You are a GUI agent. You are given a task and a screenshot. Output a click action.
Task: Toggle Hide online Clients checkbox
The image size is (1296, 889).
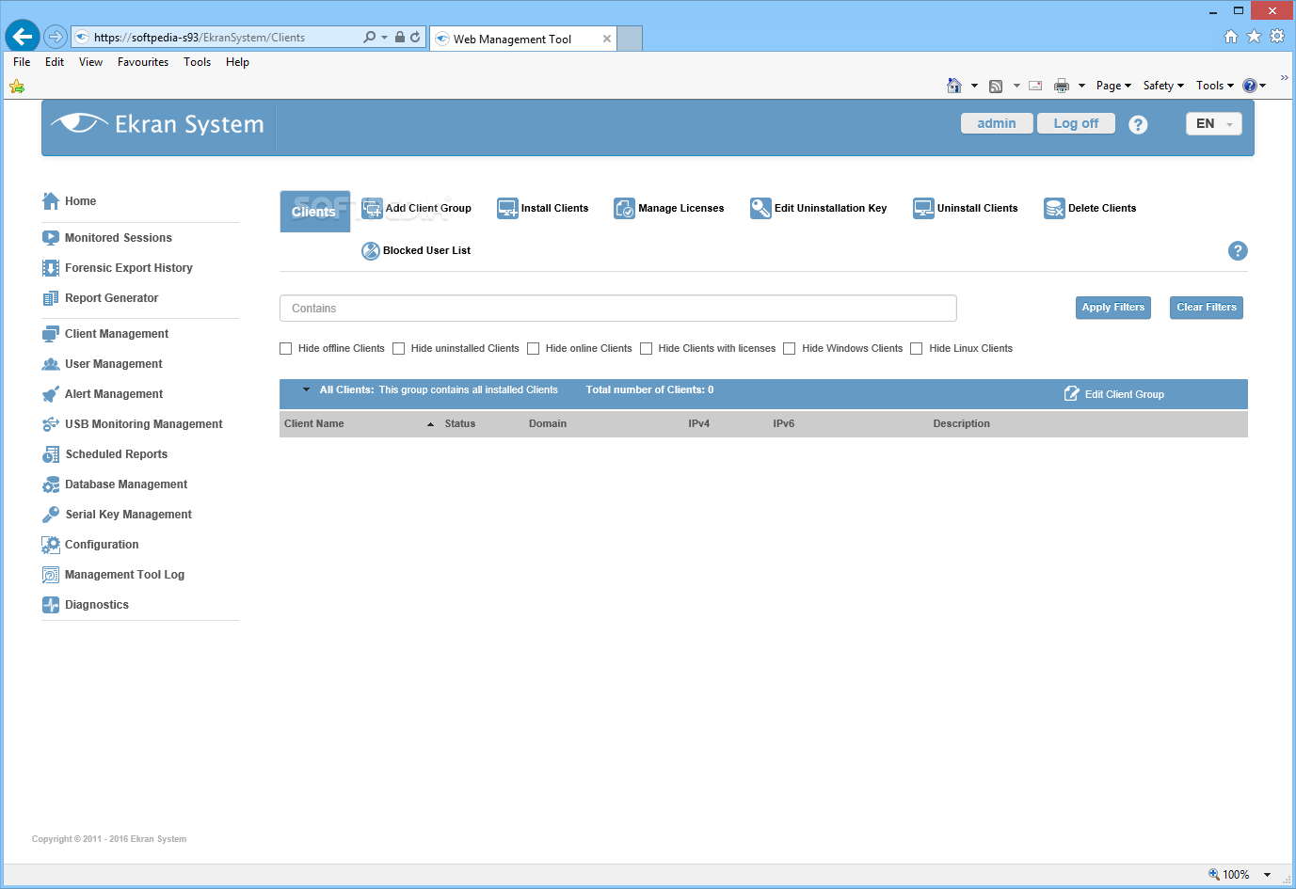tap(534, 349)
